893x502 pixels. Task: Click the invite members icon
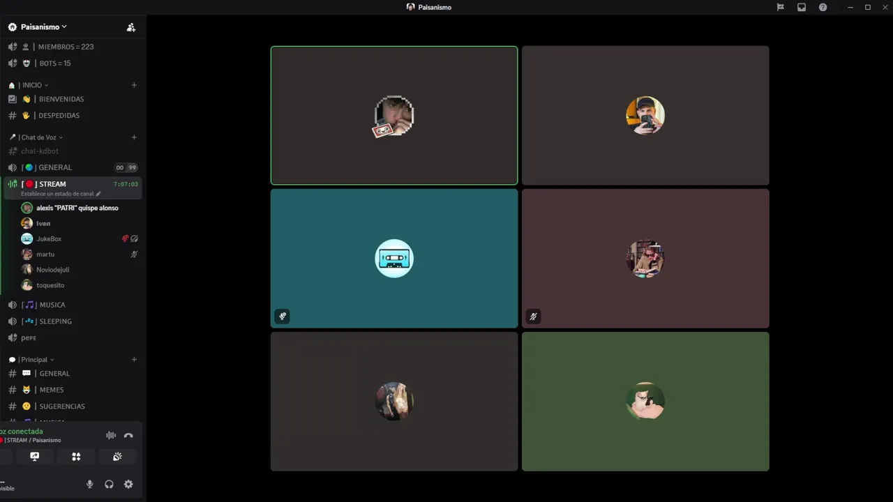point(130,27)
